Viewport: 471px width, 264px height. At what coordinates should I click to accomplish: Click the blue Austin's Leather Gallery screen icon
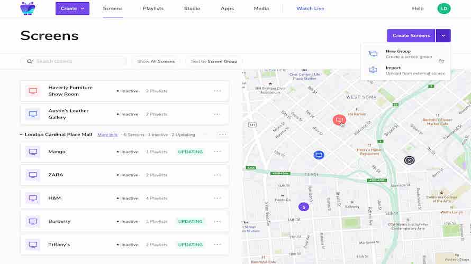33,114
